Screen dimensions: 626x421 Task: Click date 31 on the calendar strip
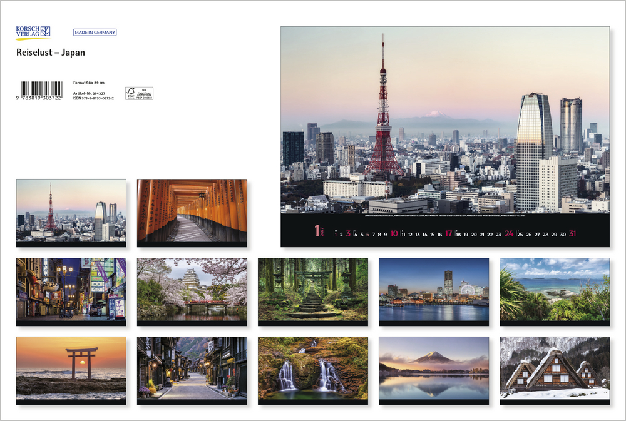(572, 234)
